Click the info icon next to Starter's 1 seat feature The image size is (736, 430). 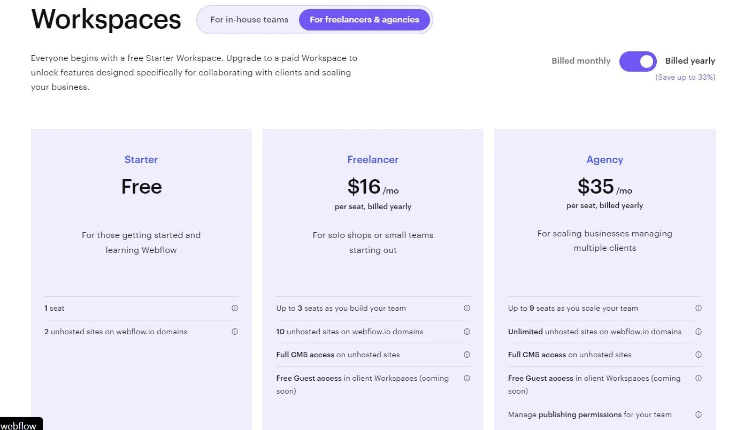[x=234, y=308]
